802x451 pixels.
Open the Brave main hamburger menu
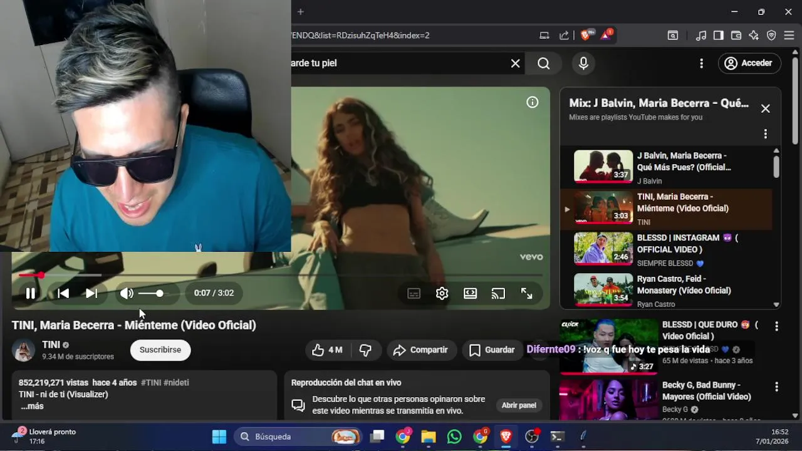pos(789,36)
